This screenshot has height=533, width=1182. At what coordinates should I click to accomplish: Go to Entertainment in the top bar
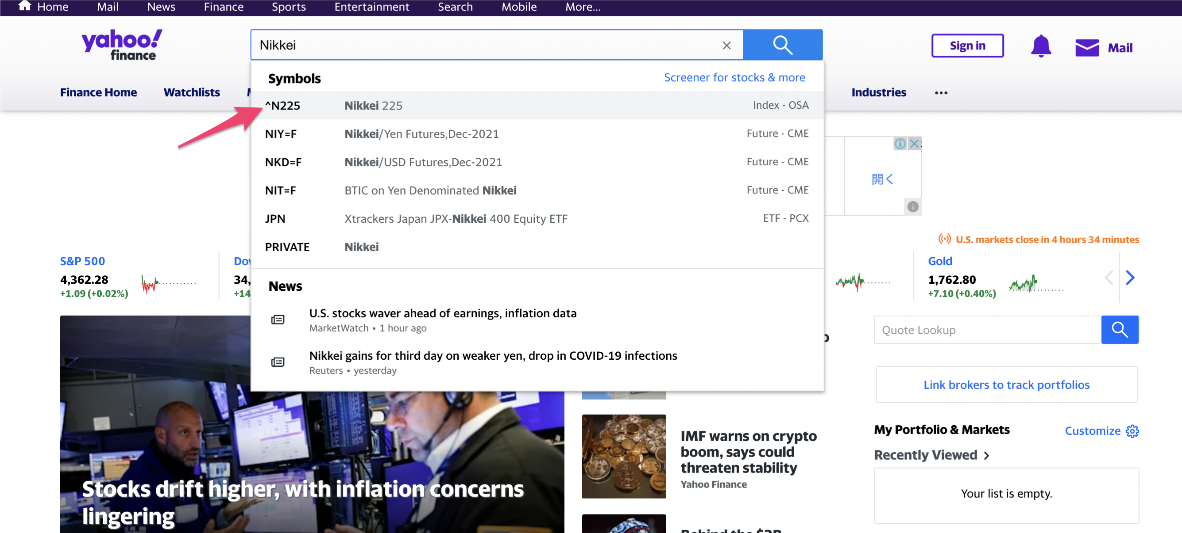pos(371,7)
